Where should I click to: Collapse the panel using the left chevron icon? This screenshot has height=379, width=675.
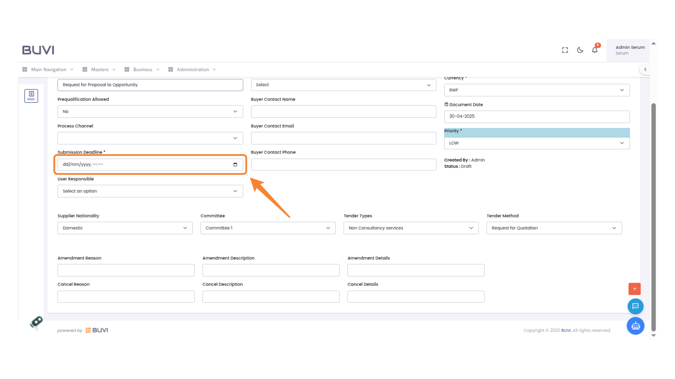[x=645, y=69]
